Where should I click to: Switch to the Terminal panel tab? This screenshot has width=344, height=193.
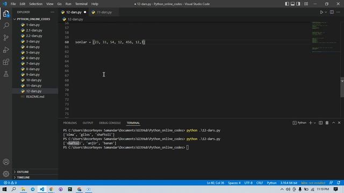(x=133, y=123)
